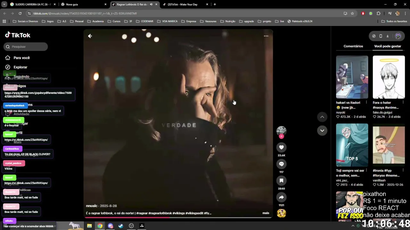Switch to the Nova guia tab
Image resolution: width=410 pixels, height=230 pixels.
(83, 4)
